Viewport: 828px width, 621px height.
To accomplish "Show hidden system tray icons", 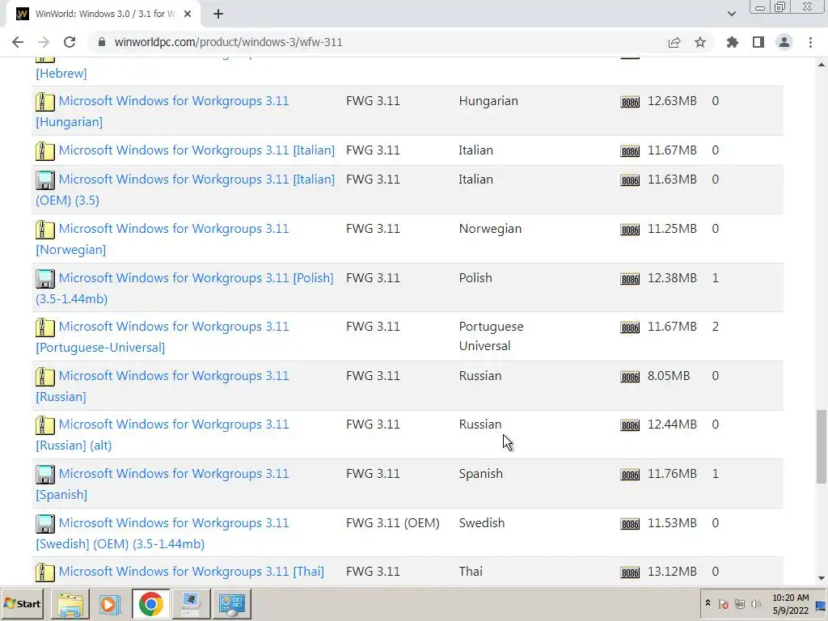I will (708, 603).
